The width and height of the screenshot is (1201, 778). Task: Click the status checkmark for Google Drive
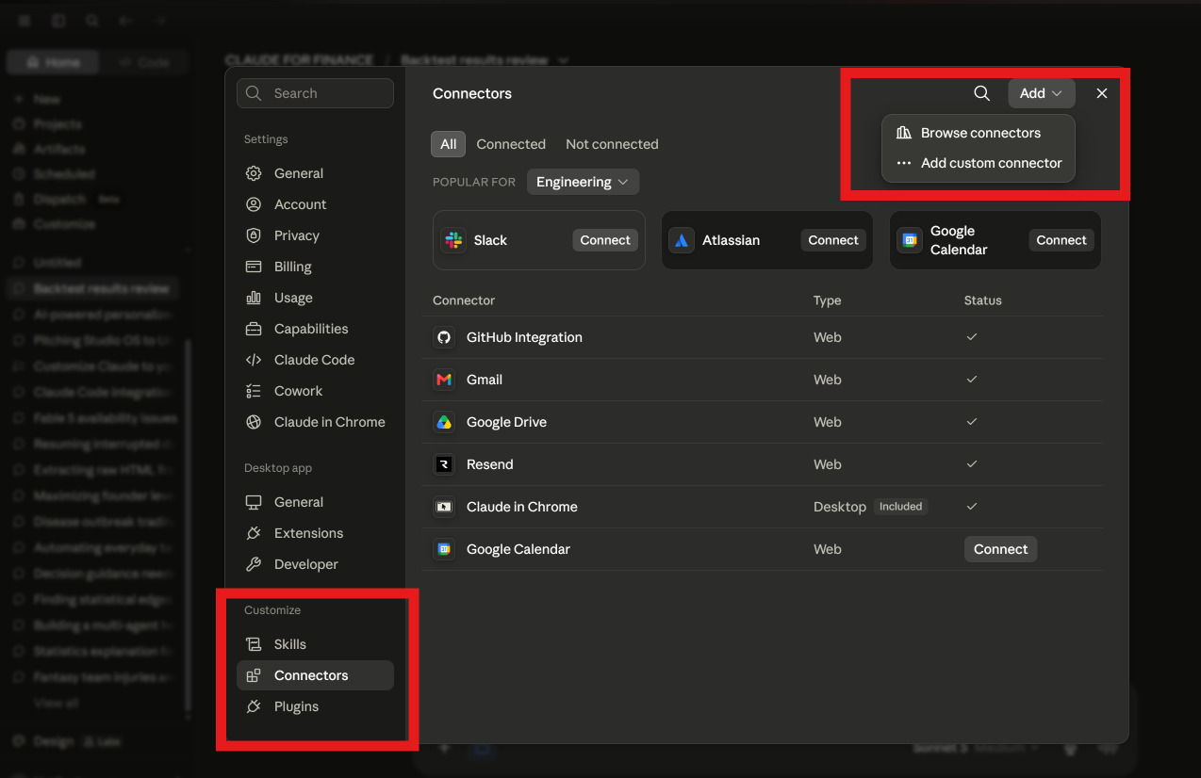[x=972, y=421]
